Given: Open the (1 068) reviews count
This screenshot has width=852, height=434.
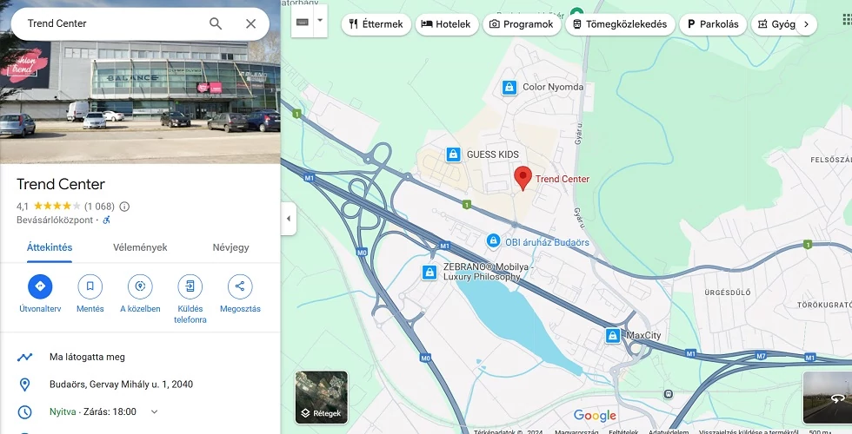Looking at the screenshot, I should [99, 207].
